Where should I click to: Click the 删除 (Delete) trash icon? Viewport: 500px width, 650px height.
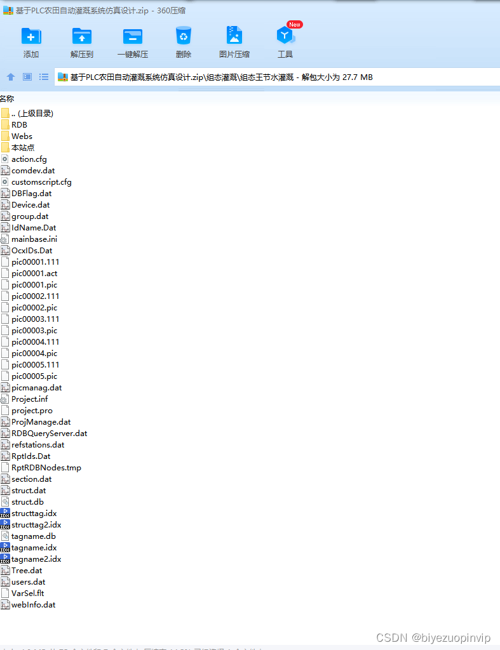184,36
